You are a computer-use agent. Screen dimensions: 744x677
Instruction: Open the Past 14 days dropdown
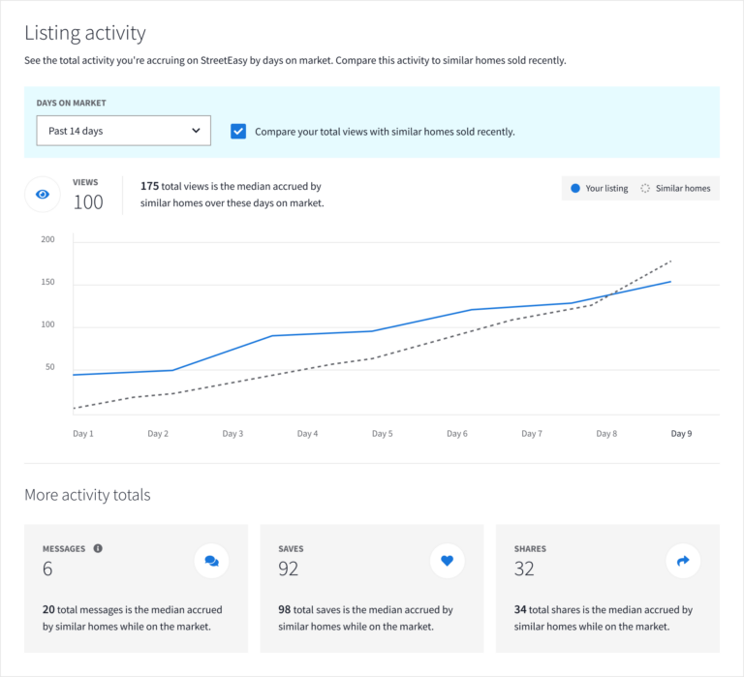123,131
